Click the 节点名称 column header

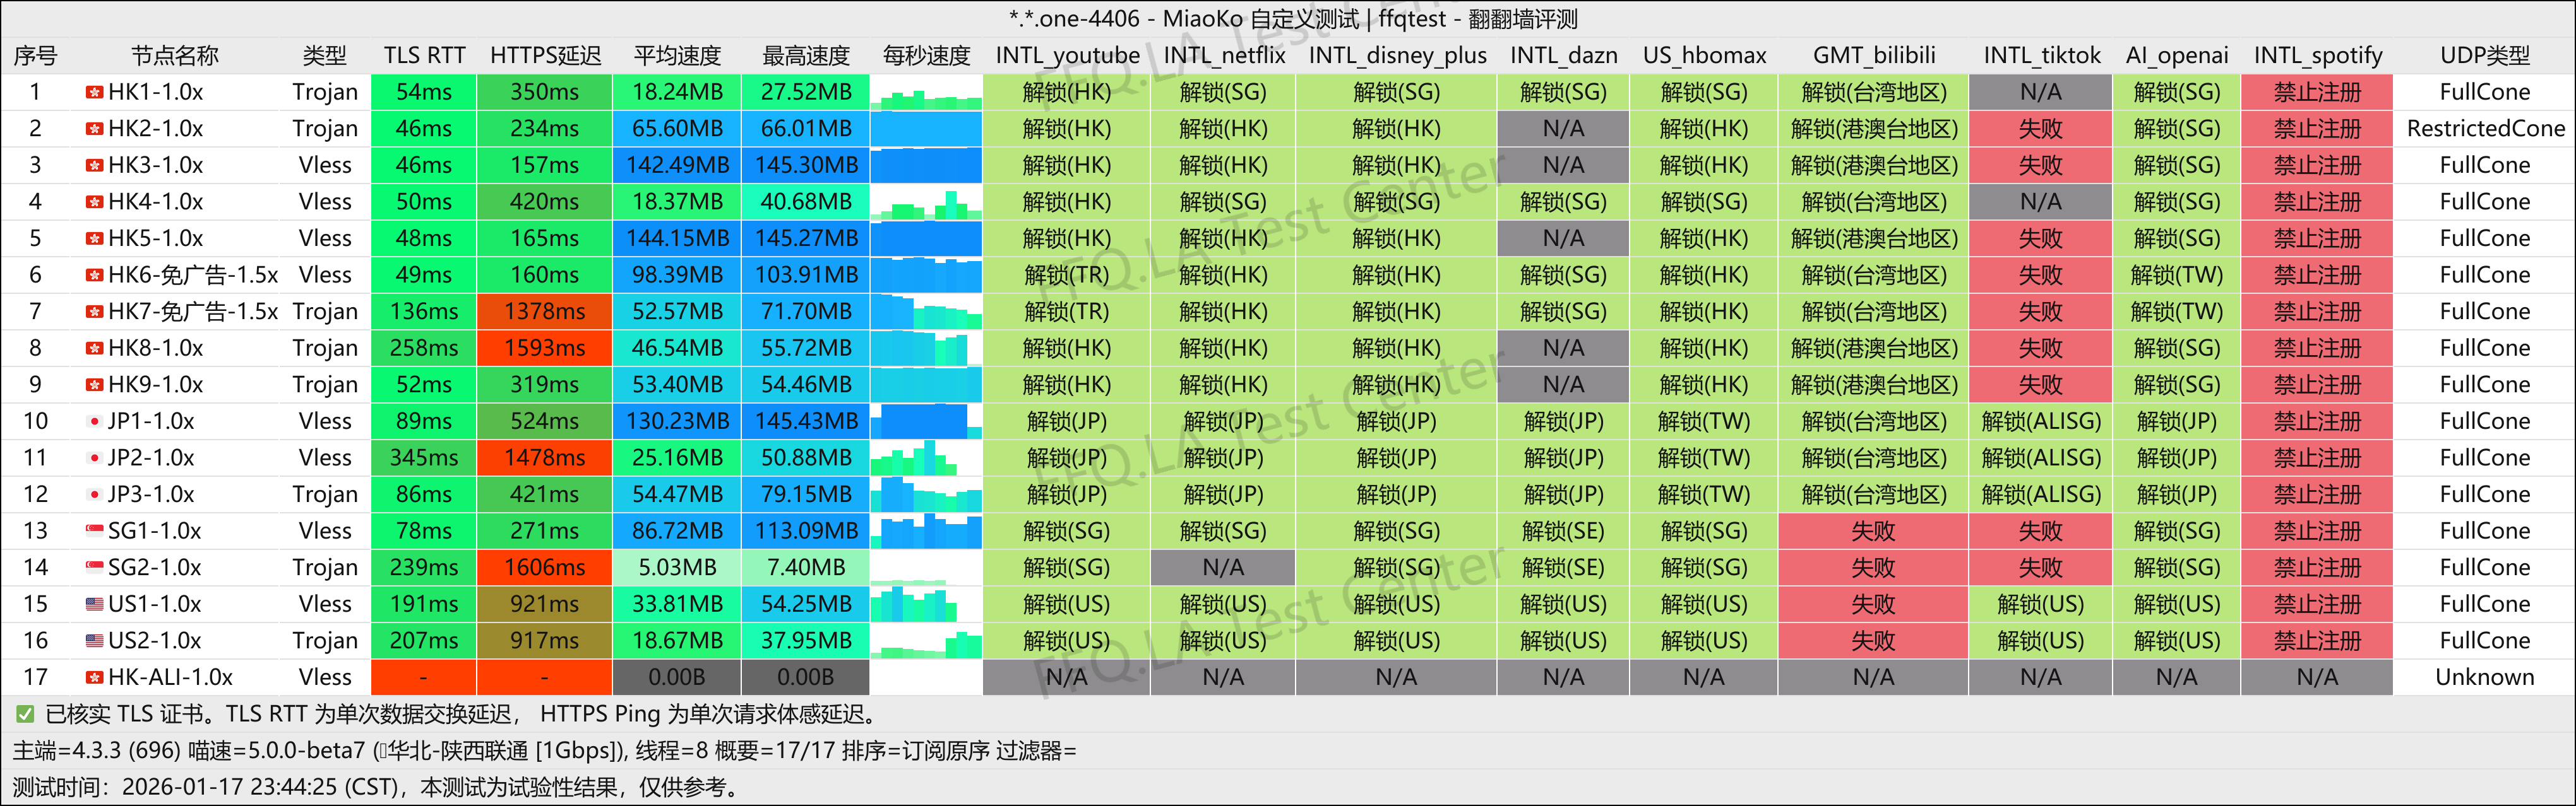click(x=175, y=56)
